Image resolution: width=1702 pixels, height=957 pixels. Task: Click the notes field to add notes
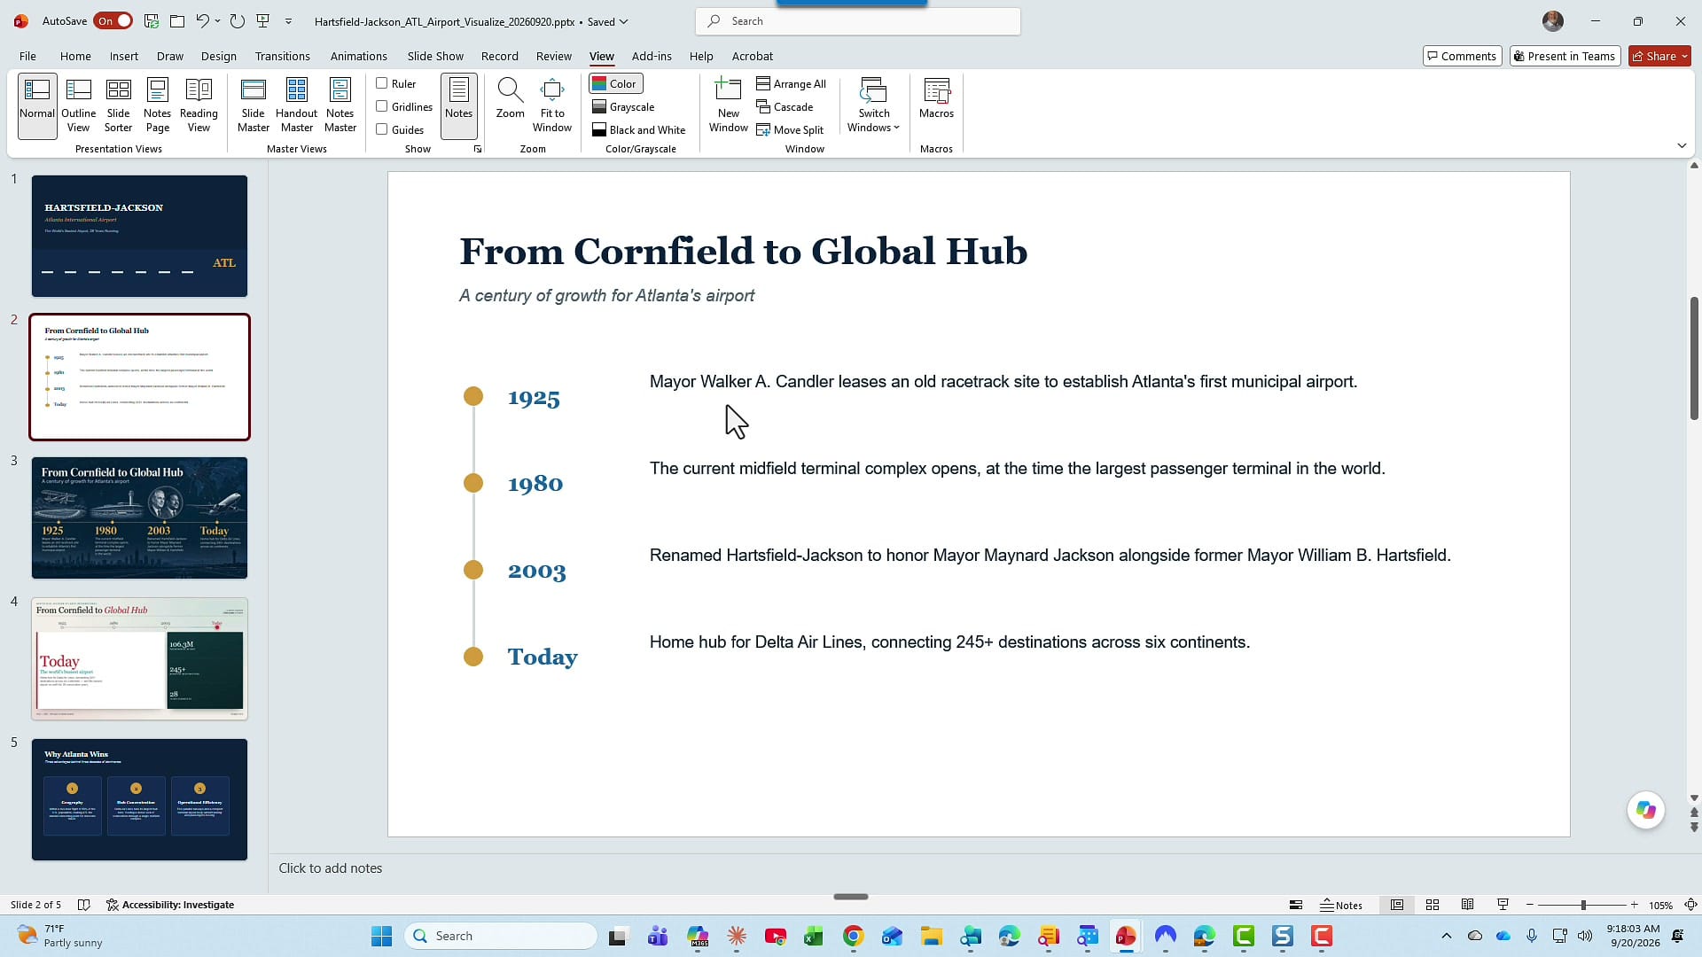pos(975,868)
